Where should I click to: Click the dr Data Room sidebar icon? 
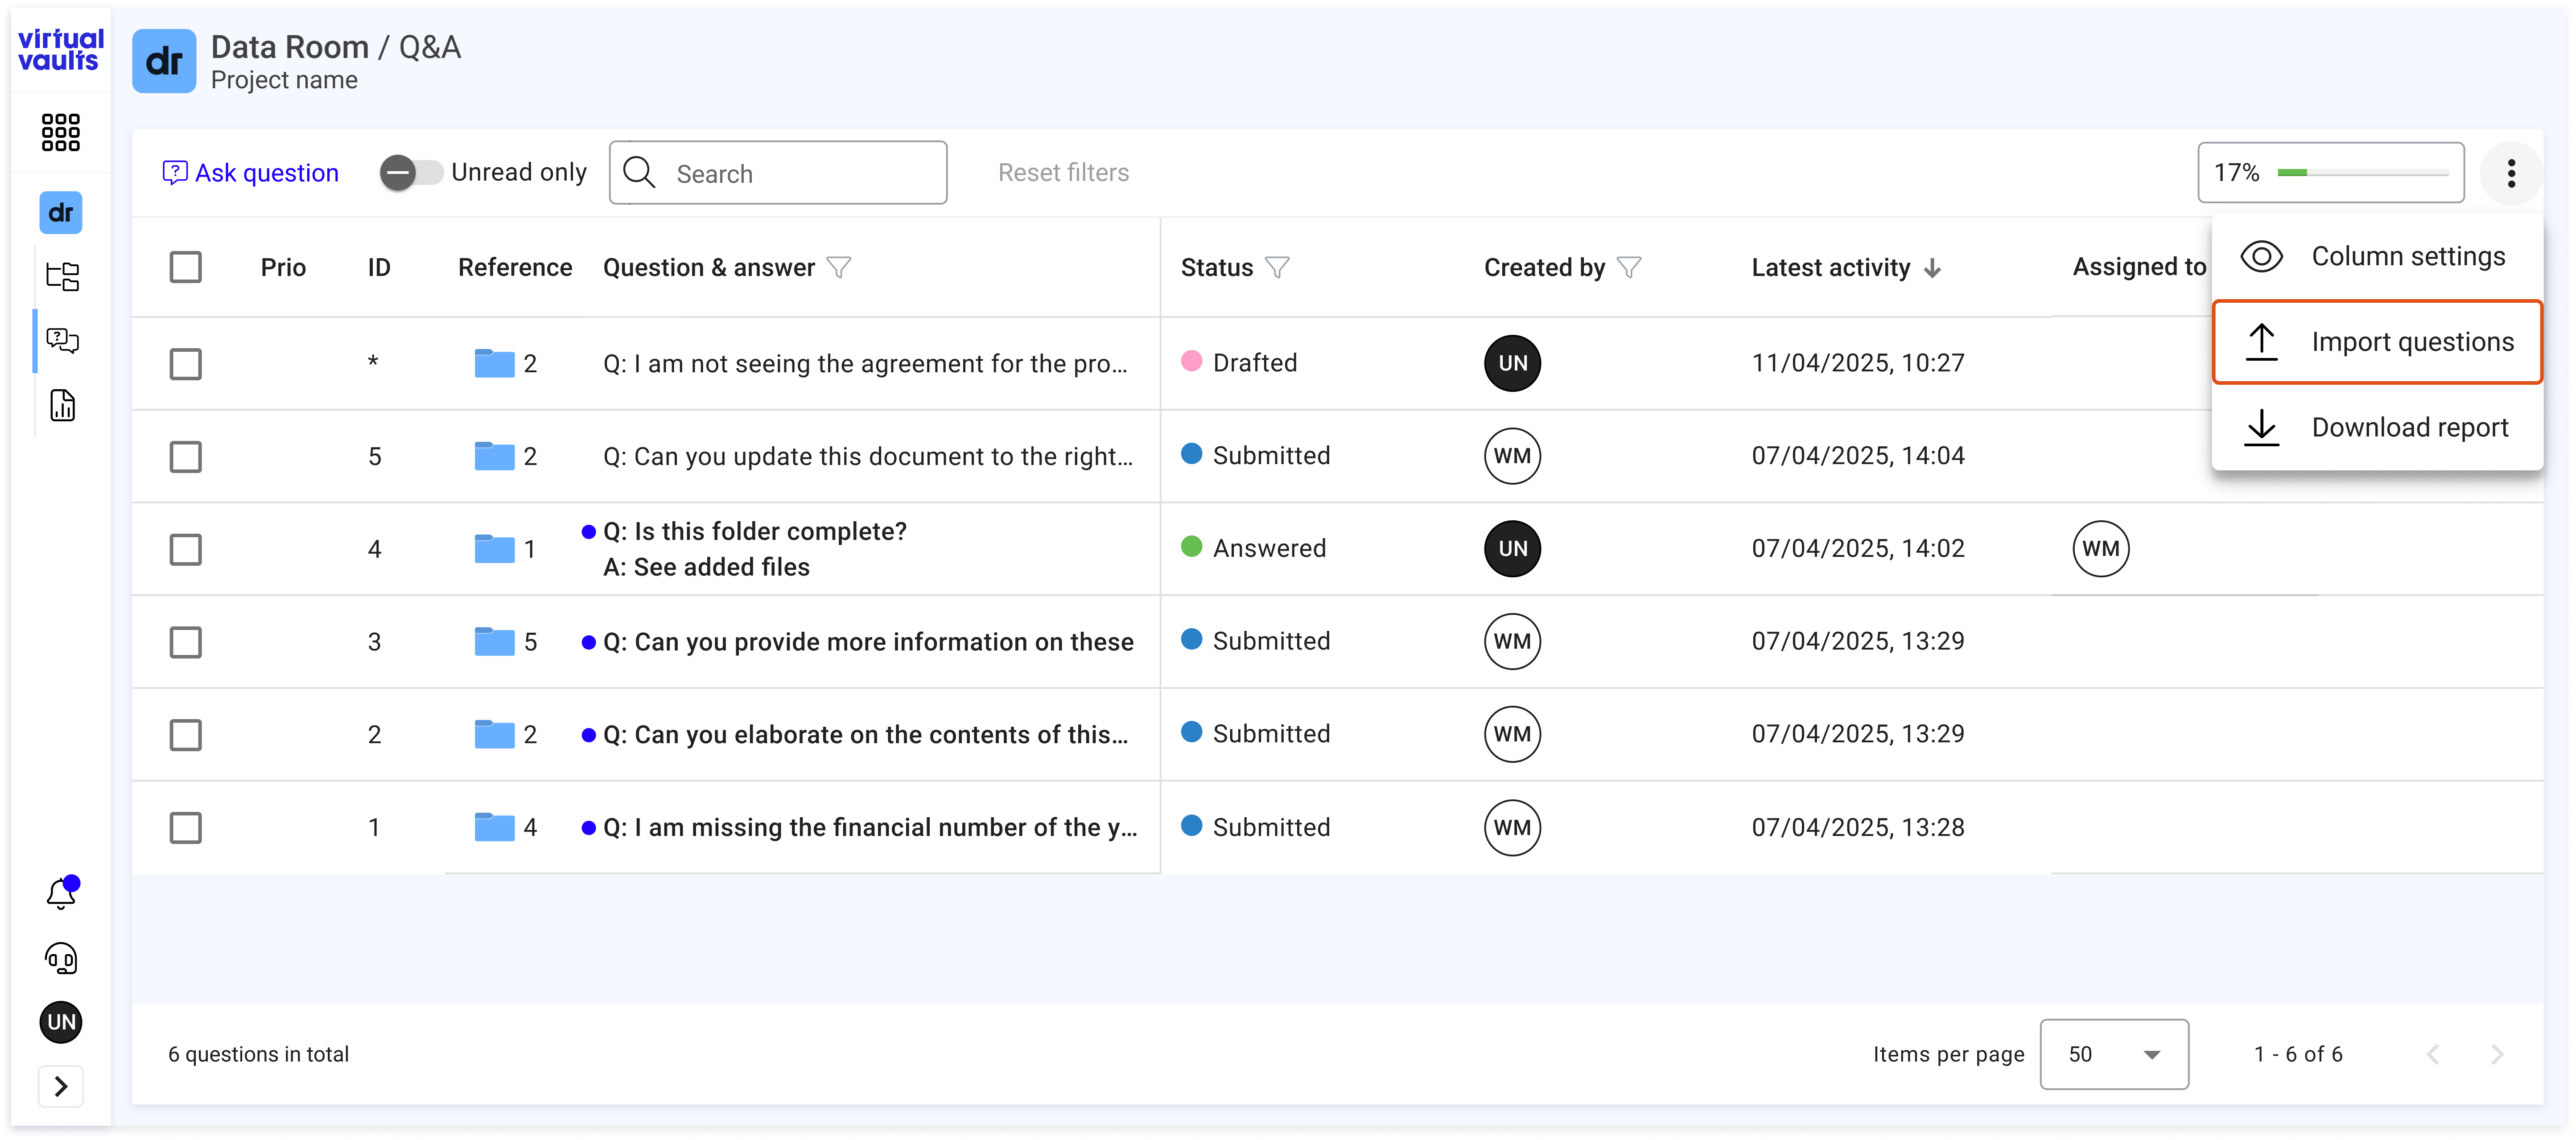[x=61, y=212]
